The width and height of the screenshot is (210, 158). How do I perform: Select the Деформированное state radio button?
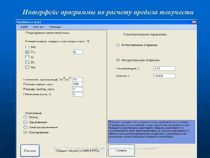pyautogui.click(x=25, y=127)
